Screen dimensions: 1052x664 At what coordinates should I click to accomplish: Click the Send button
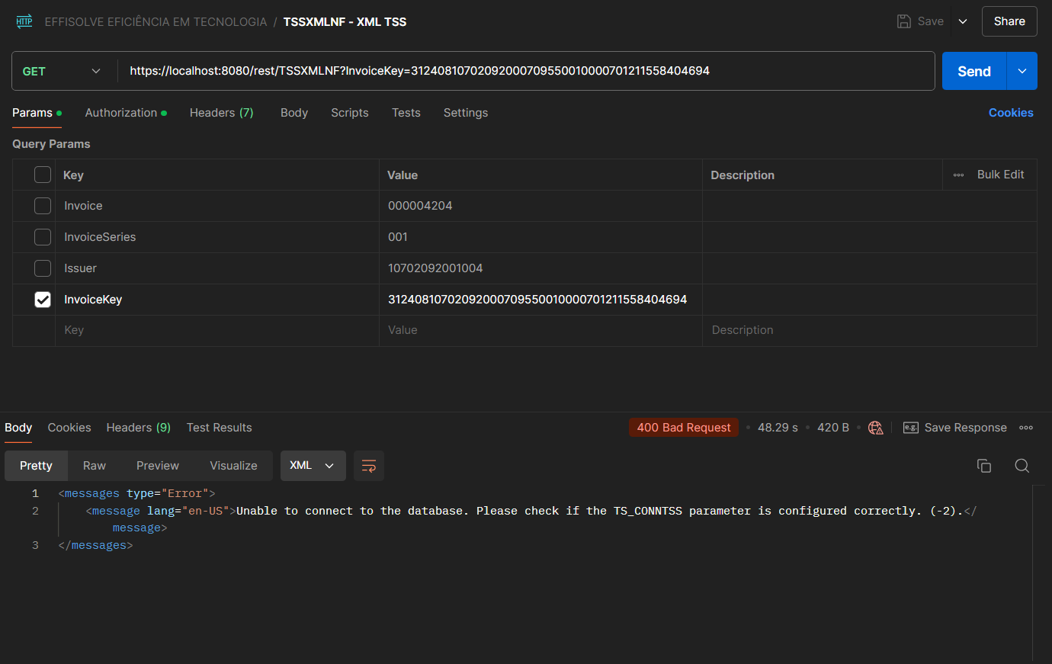[973, 71]
